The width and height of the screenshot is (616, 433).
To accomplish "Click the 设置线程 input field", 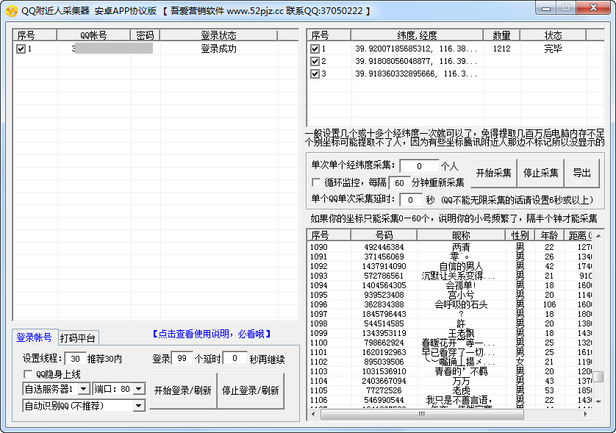I will pos(74,359).
